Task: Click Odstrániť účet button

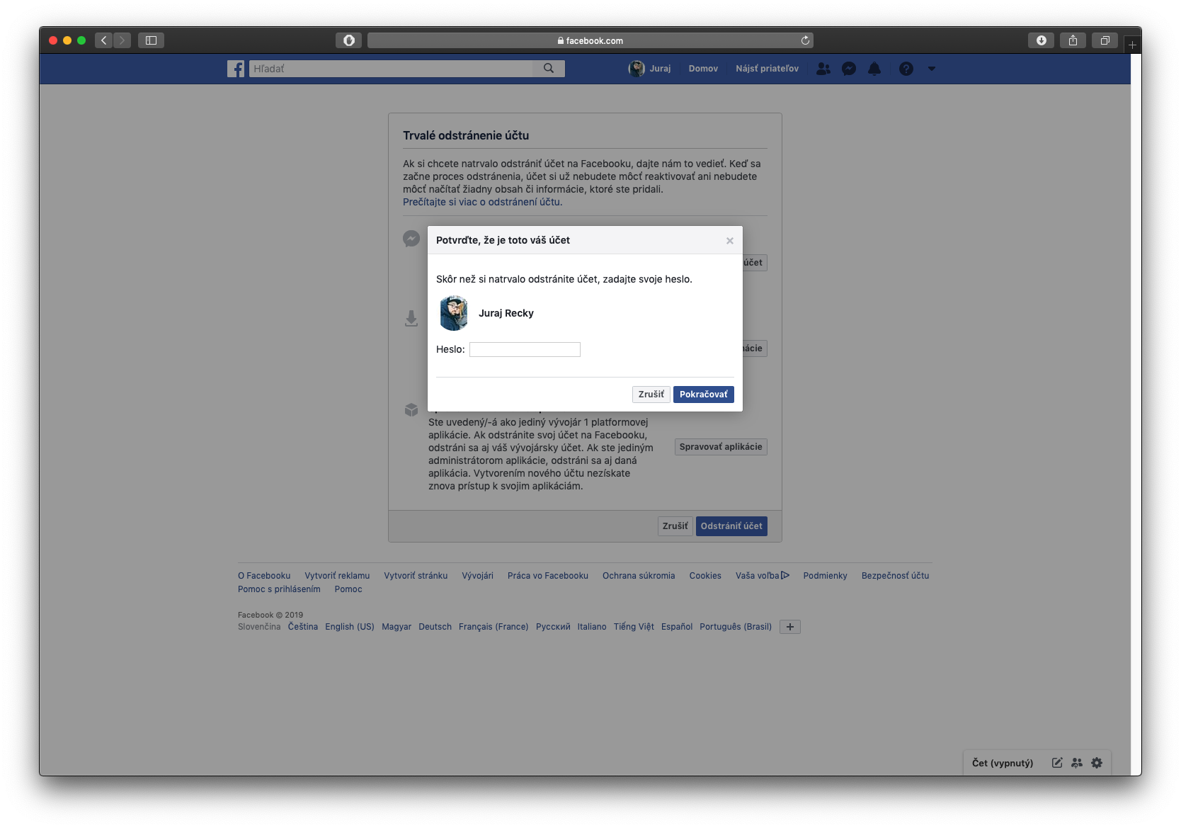Action: point(731,526)
